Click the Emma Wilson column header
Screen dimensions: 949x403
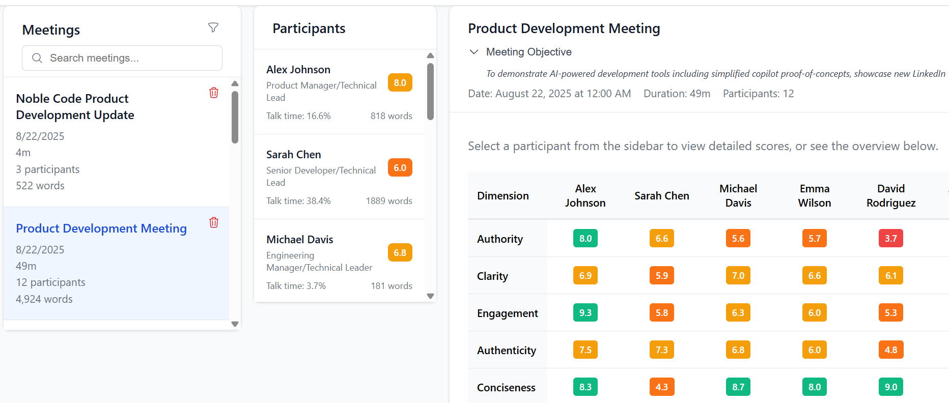(814, 196)
